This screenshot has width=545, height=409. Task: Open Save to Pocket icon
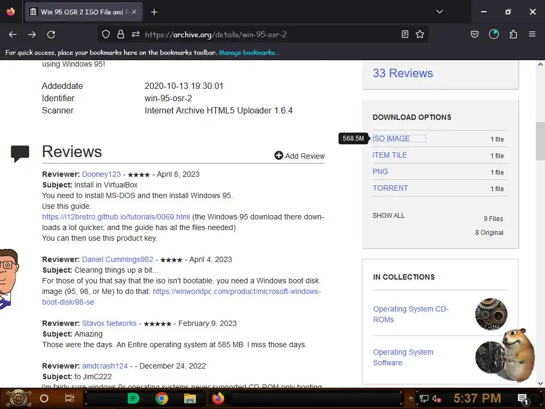pyautogui.click(x=475, y=35)
